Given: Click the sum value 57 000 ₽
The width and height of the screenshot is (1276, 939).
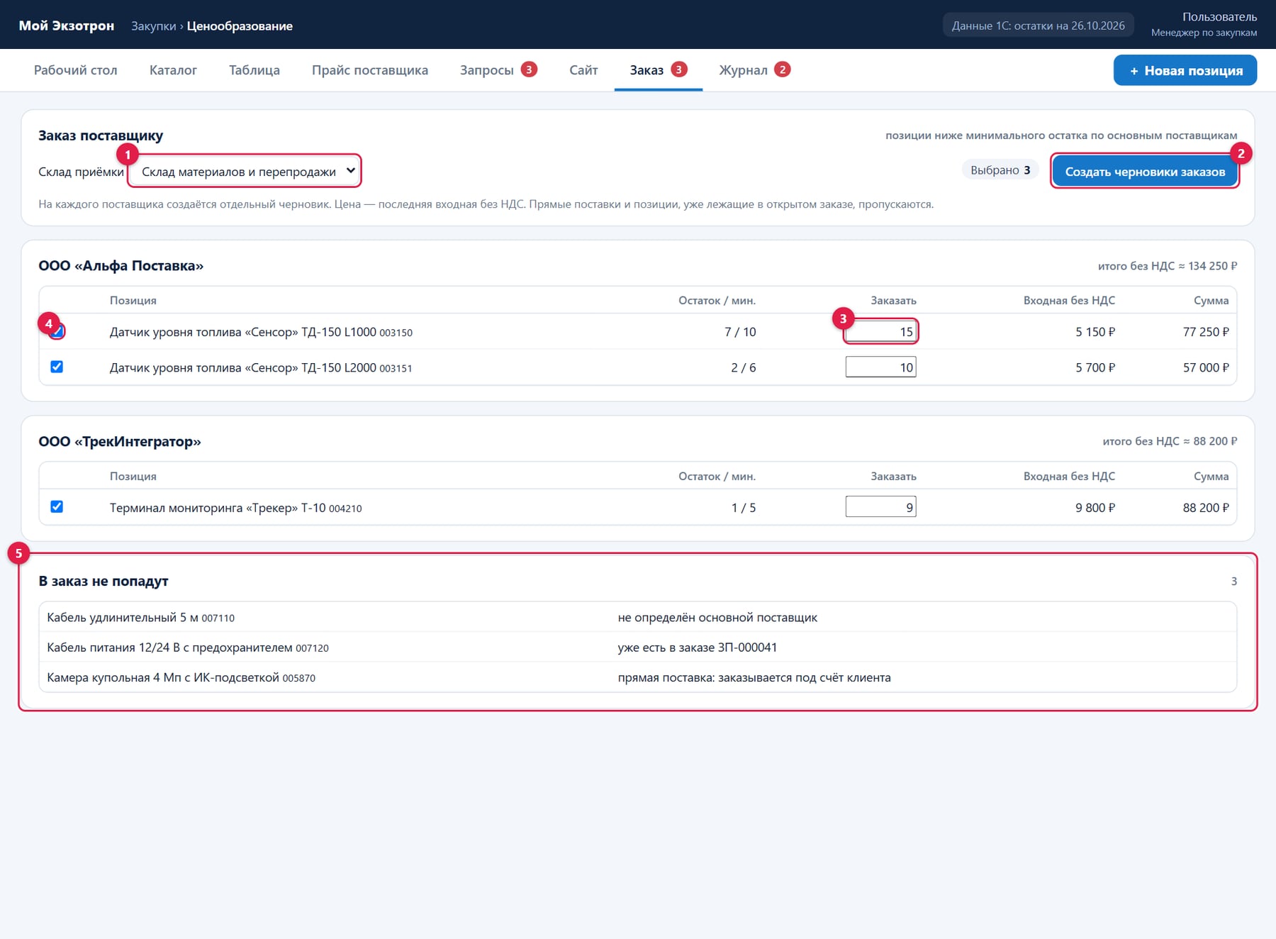Looking at the screenshot, I should point(1206,367).
